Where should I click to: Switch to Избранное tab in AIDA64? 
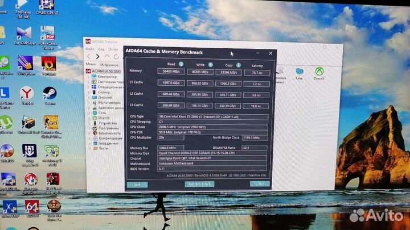(109, 65)
